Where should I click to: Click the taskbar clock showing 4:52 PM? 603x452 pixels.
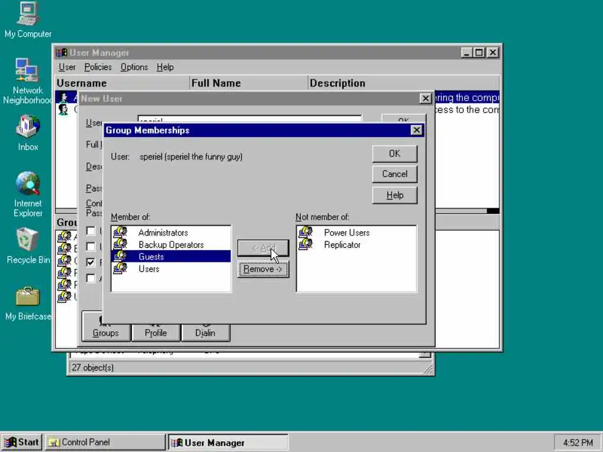coord(578,443)
